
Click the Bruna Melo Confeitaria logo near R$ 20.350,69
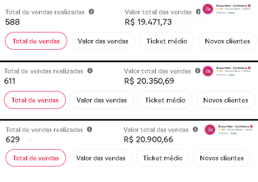click(x=208, y=71)
